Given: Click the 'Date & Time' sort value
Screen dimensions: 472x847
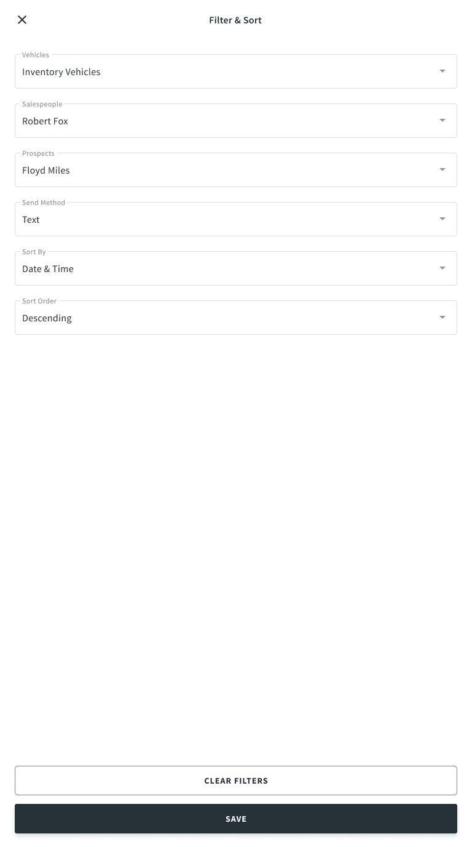Looking at the screenshot, I should click(48, 269).
